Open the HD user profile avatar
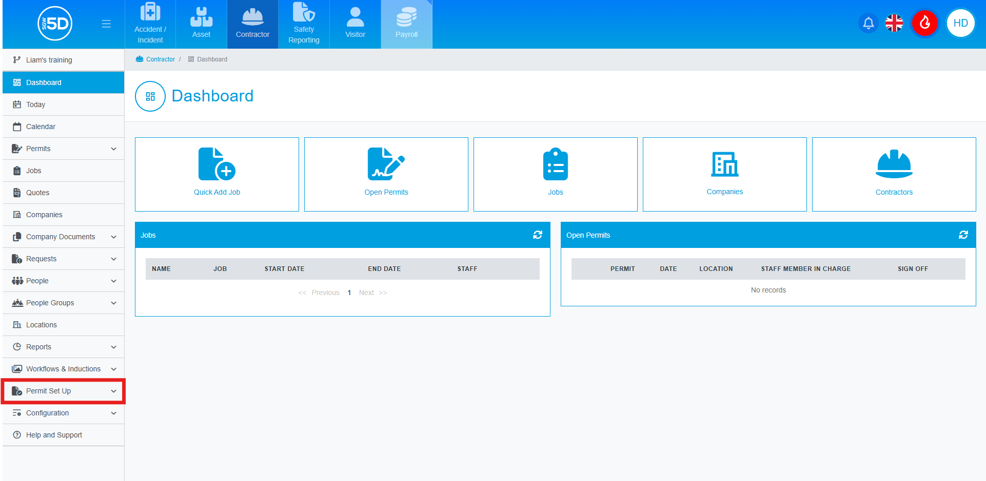The image size is (986, 481). 960,24
